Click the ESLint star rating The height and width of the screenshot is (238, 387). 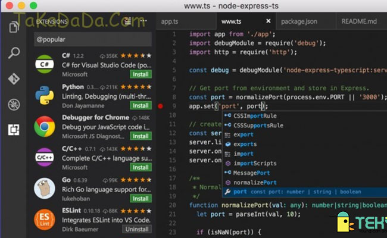(x=136, y=211)
